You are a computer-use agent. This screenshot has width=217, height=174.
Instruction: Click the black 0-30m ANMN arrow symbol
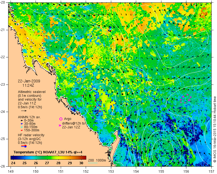pos(22,120)
